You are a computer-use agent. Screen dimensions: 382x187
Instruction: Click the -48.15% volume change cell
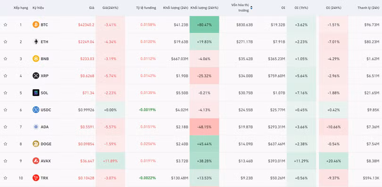click(x=204, y=127)
